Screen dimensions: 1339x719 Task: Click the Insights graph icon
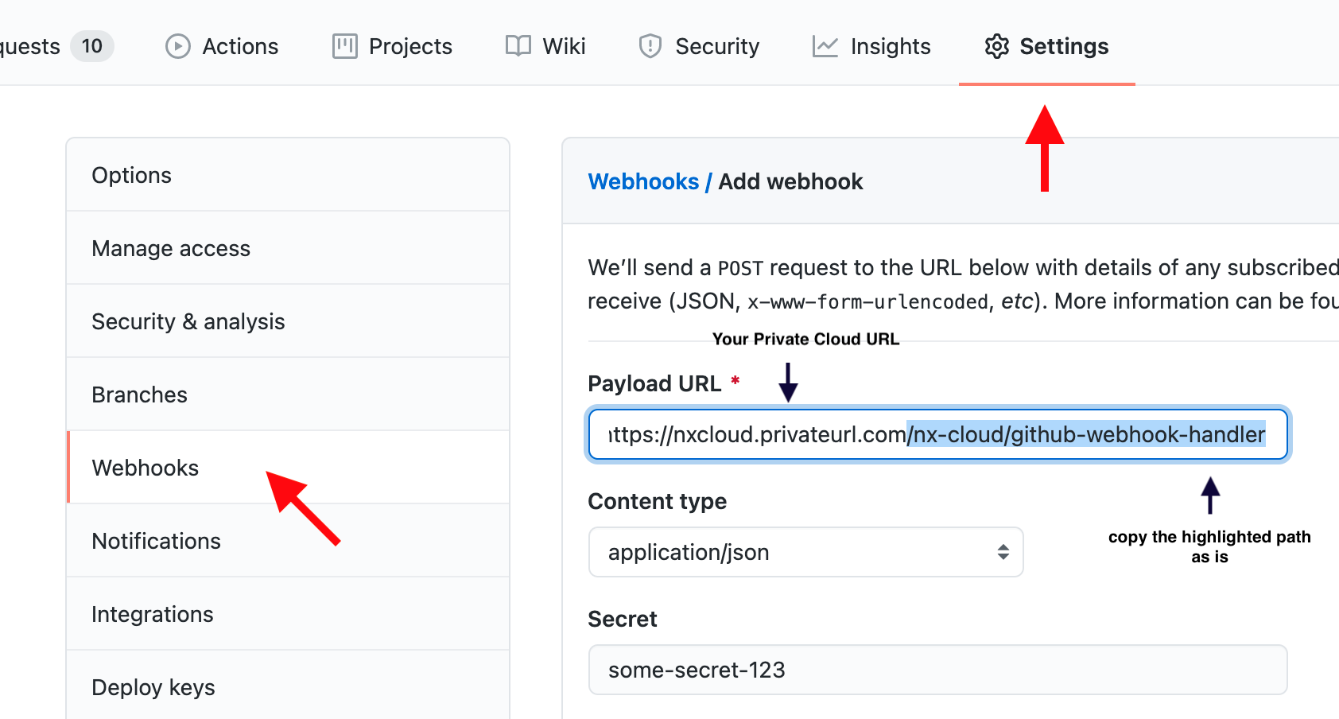pyautogui.click(x=825, y=46)
